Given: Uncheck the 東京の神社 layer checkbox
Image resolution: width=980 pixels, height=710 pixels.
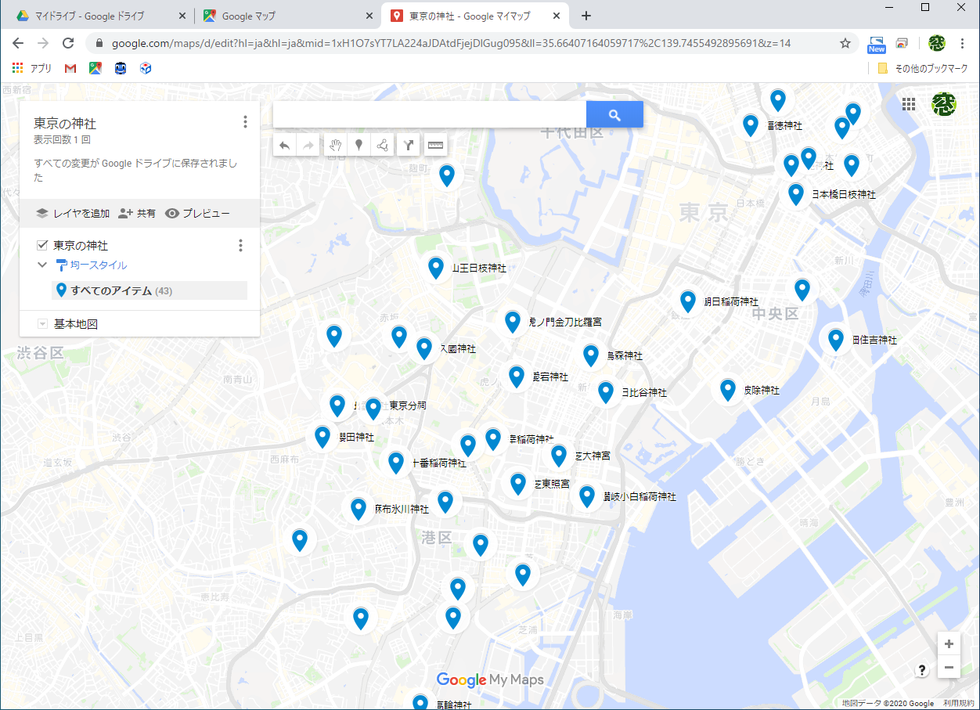Looking at the screenshot, I should click(41, 244).
